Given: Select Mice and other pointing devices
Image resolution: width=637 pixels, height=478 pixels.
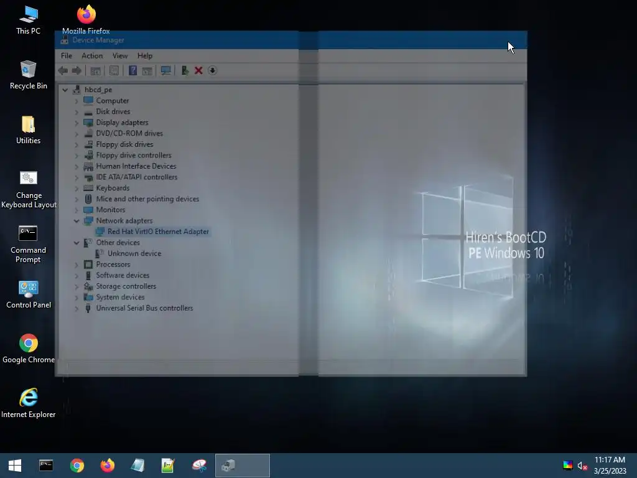Looking at the screenshot, I should [x=147, y=199].
